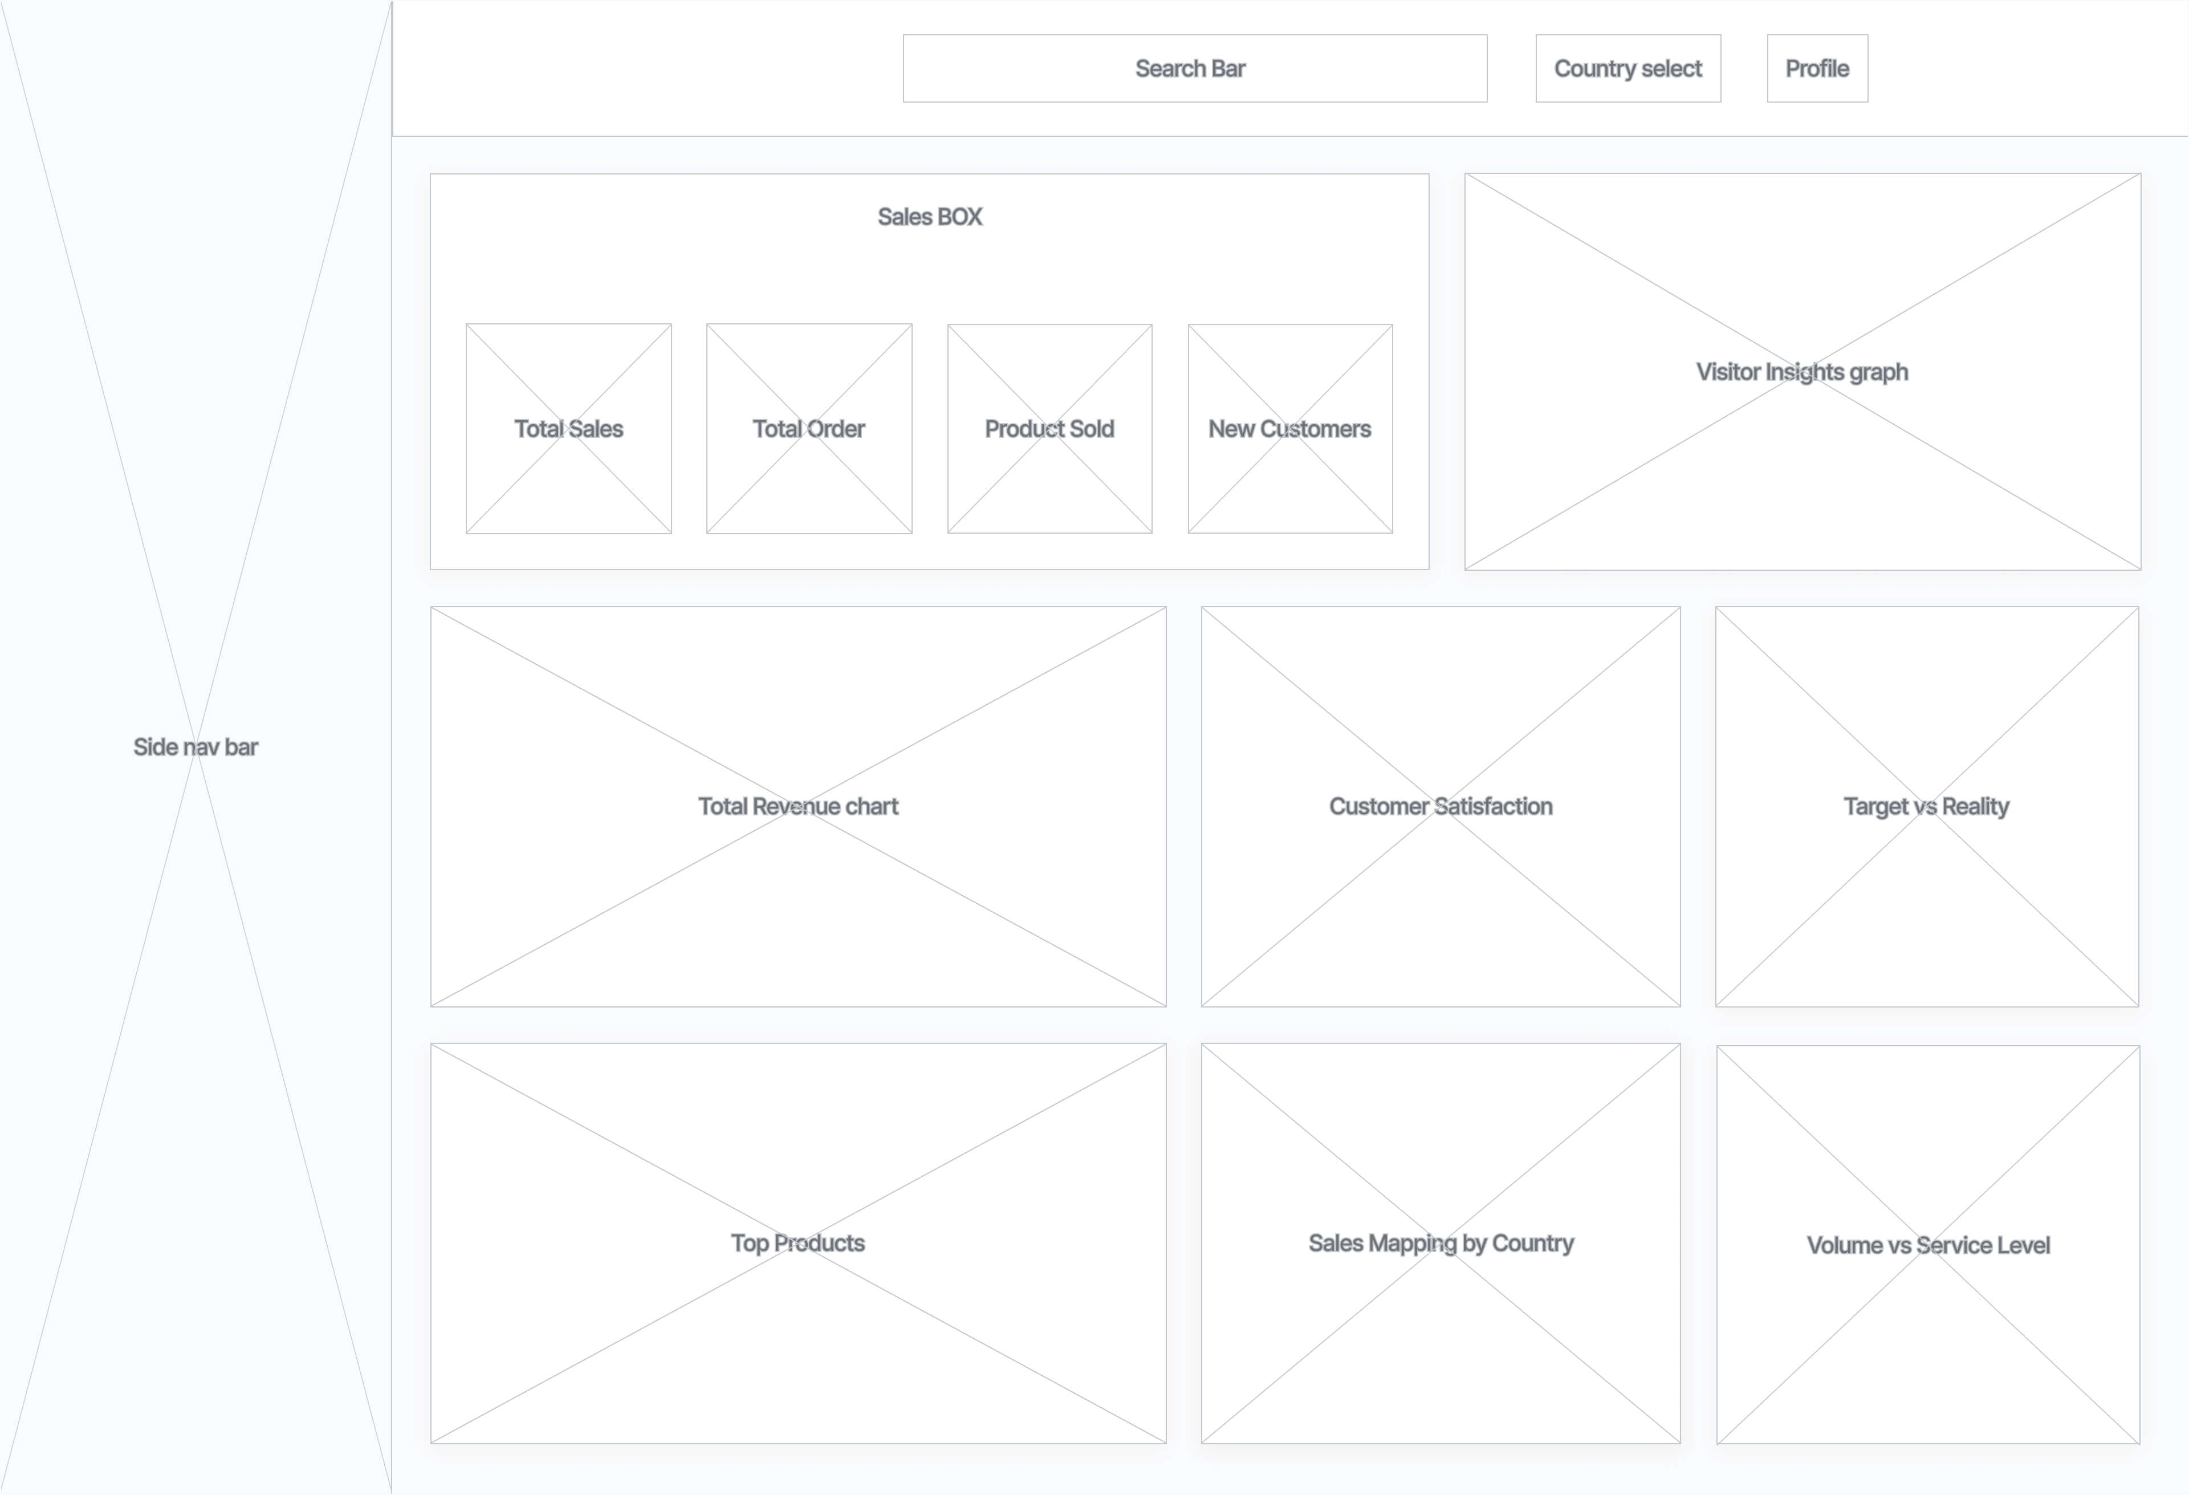This screenshot has height=1495, width=2189.
Task: Click the Top Products panel title
Action: point(797,1242)
